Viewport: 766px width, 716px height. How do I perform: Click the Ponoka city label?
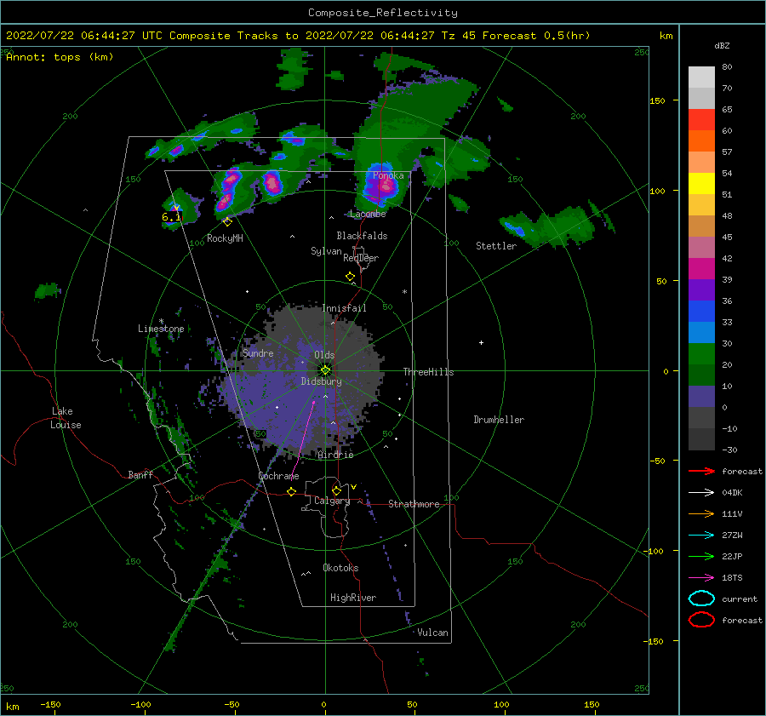[388, 175]
